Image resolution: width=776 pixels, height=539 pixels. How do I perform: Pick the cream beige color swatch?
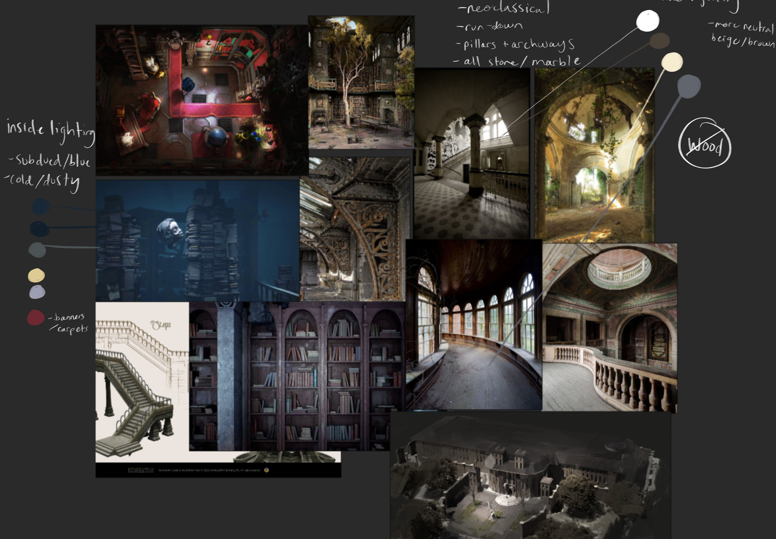672,62
